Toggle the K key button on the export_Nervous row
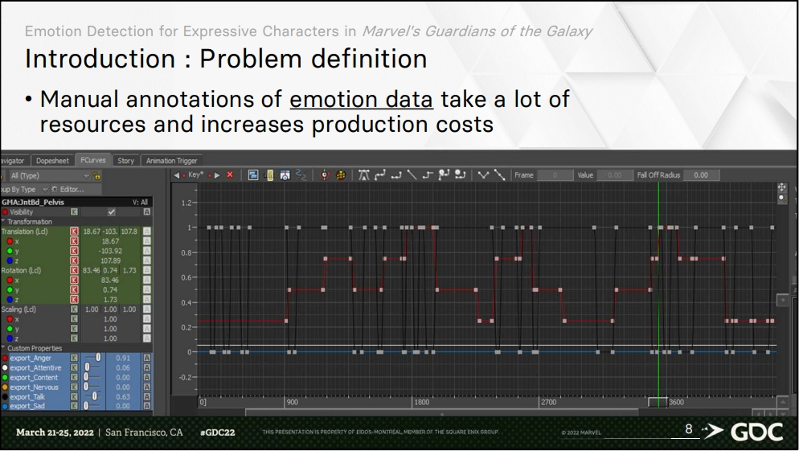799x451 pixels. [74, 387]
